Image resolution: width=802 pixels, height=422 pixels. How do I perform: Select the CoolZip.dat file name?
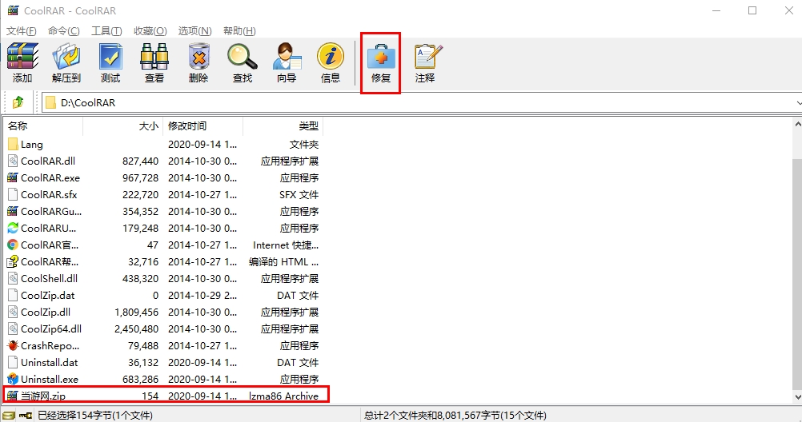47,295
